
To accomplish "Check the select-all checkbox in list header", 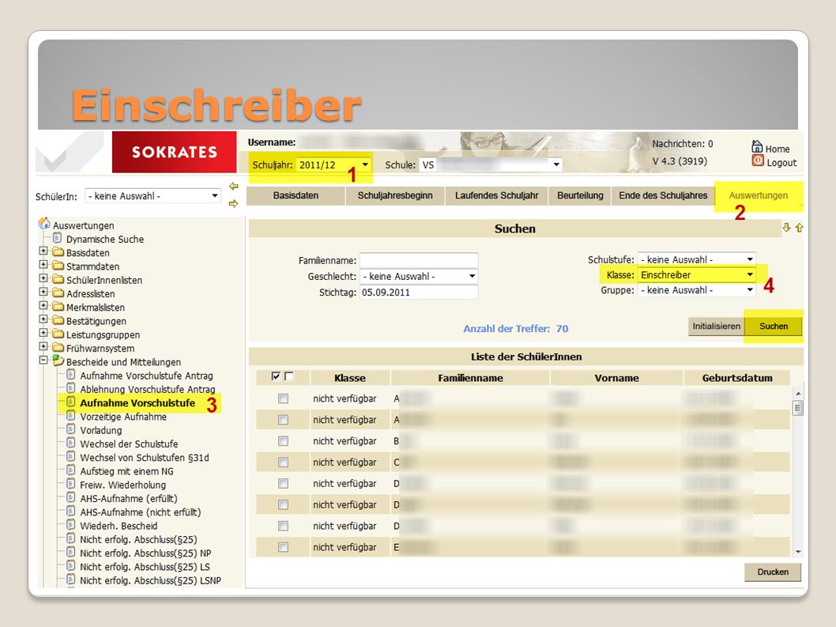I will coord(276,376).
